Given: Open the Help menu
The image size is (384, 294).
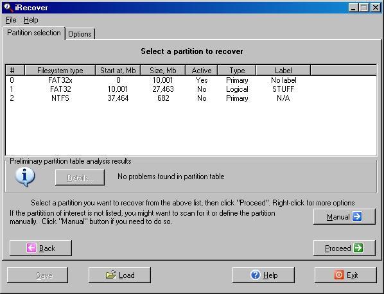Looking at the screenshot, I should 31,20.
